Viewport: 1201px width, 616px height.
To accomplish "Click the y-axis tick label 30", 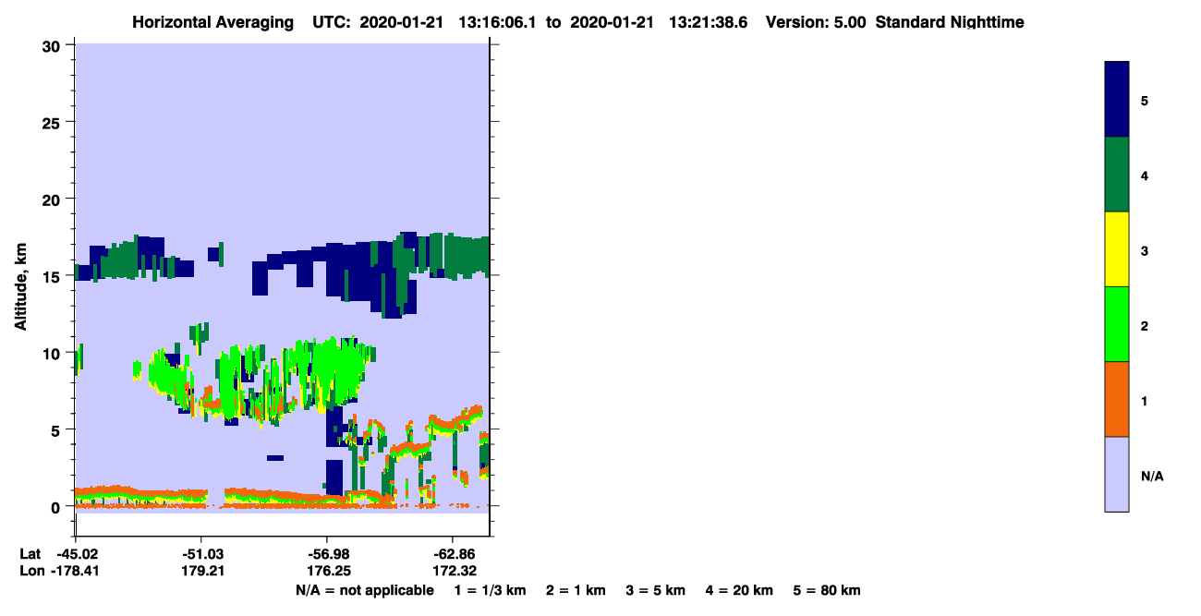I will point(53,46).
